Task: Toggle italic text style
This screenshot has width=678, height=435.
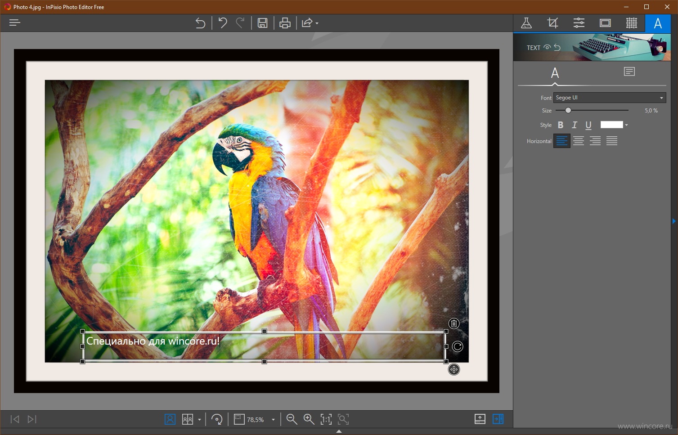Action: pyautogui.click(x=575, y=125)
